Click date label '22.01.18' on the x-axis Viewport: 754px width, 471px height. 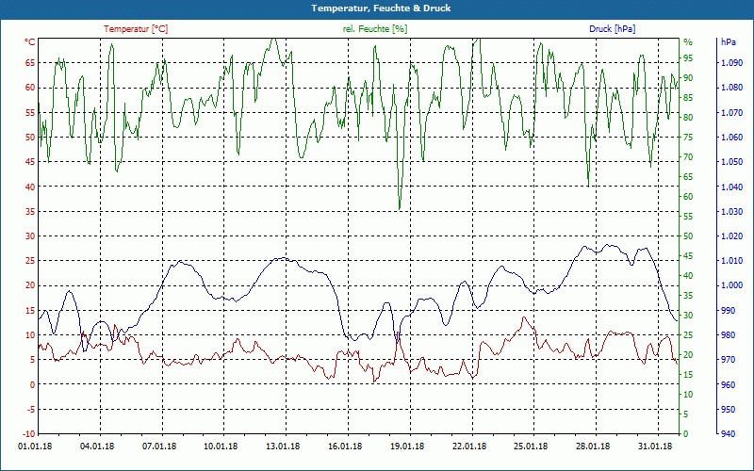pyautogui.click(x=469, y=446)
